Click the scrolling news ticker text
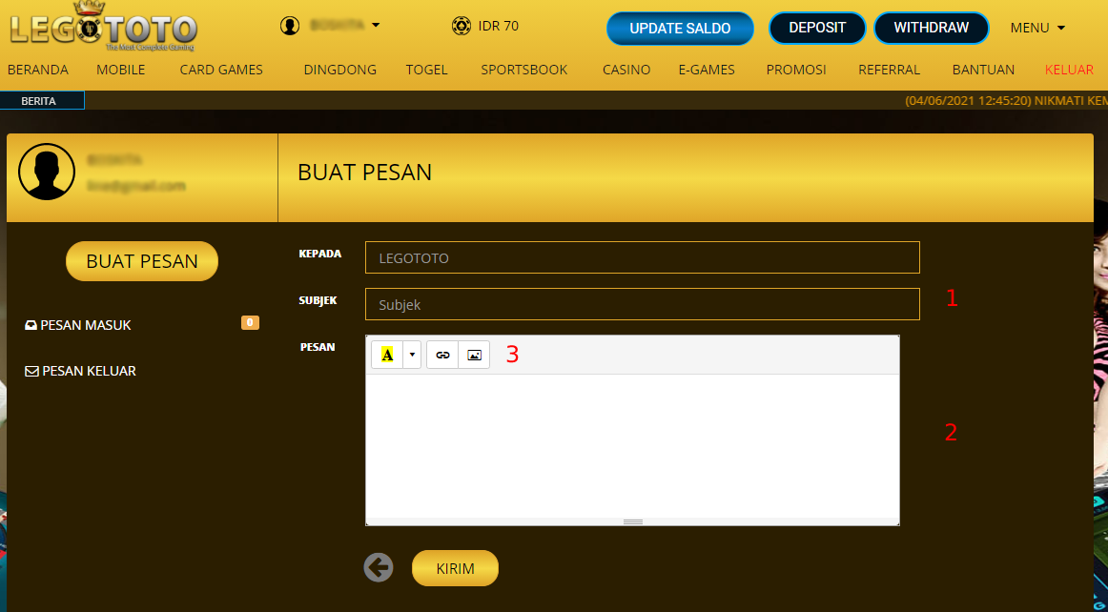1108x612 pixels. (x=1006, y=100)
